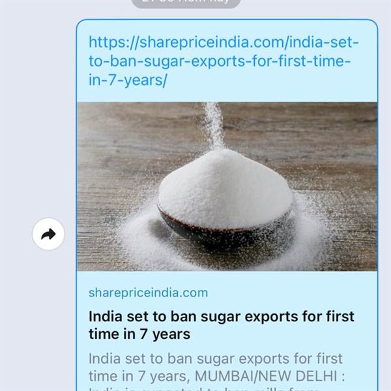Select the link preview card under the image

point(227,331)
